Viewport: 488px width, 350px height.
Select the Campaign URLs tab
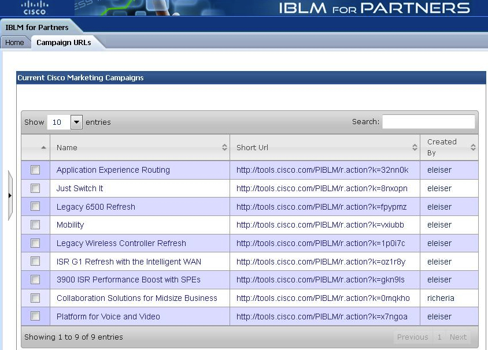pyautogui.click(x=65, y=42)
